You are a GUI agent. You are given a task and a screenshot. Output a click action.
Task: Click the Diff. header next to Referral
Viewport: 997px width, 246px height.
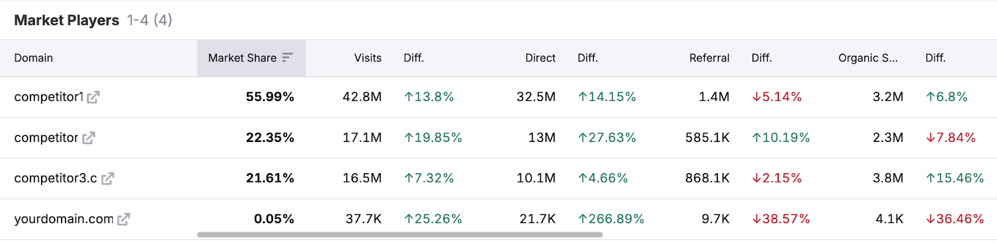tap(761, 58)
